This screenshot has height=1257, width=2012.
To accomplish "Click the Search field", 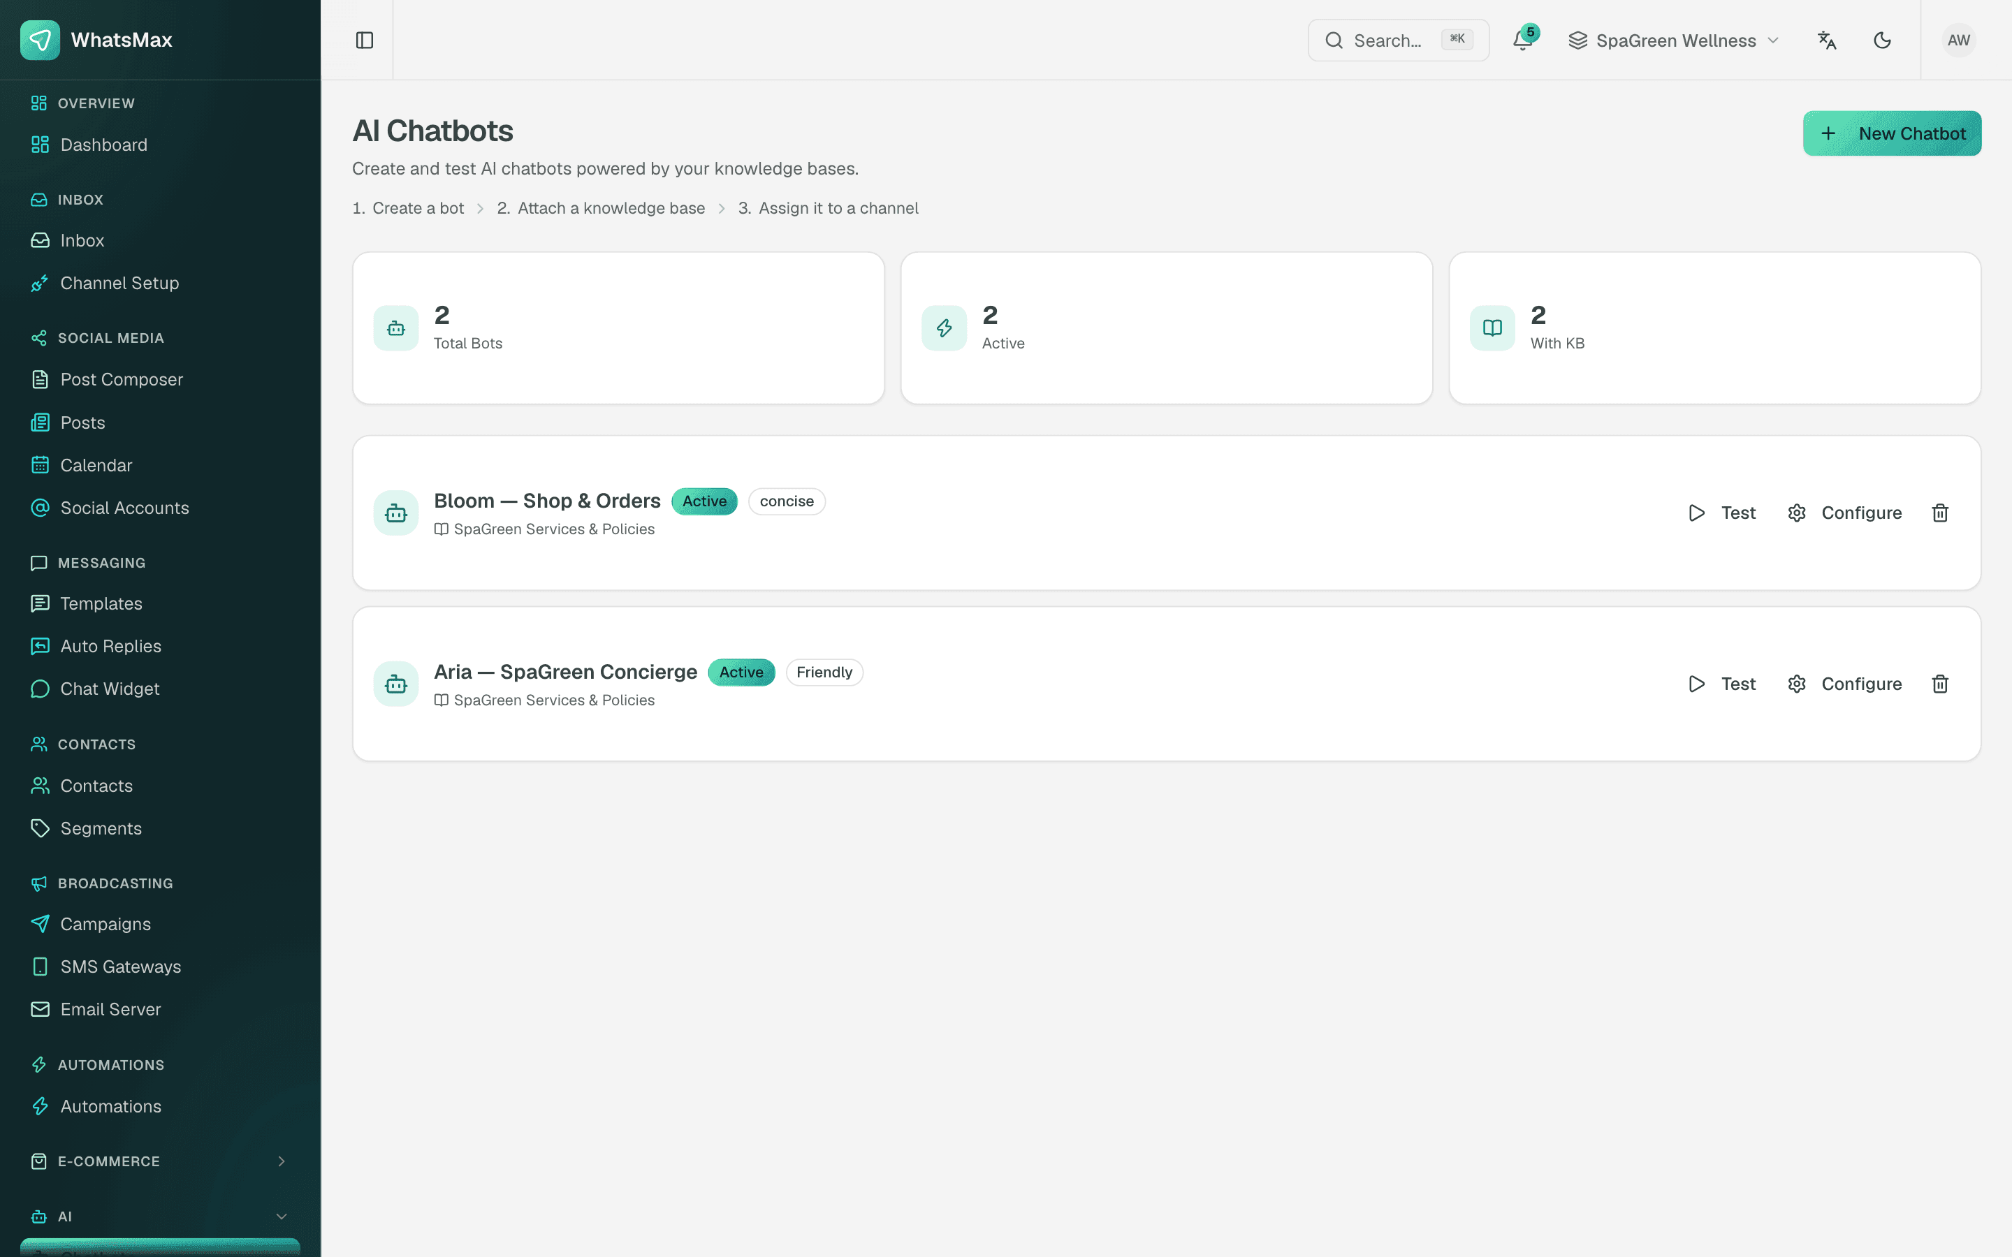I will 1398,40.
